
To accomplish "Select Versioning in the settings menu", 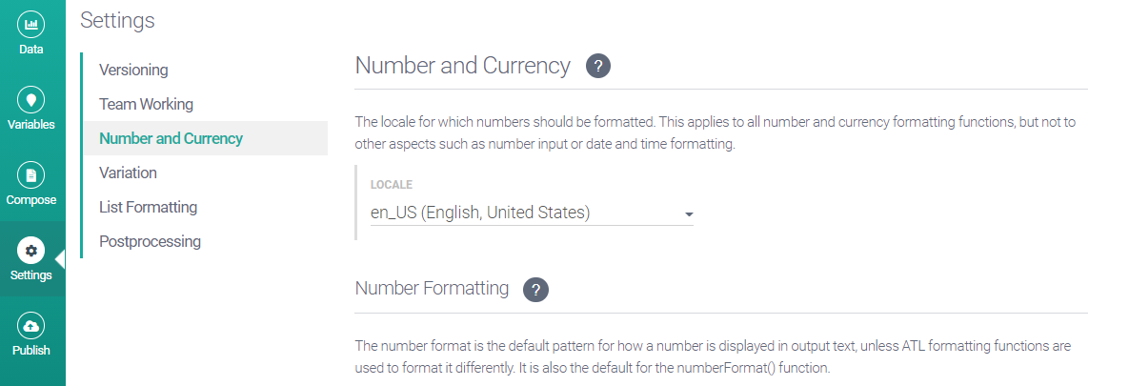I will coord(133,70).
